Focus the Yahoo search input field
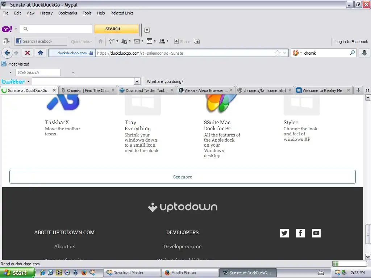This screenshot has width=371, height=278. point(56,29)
